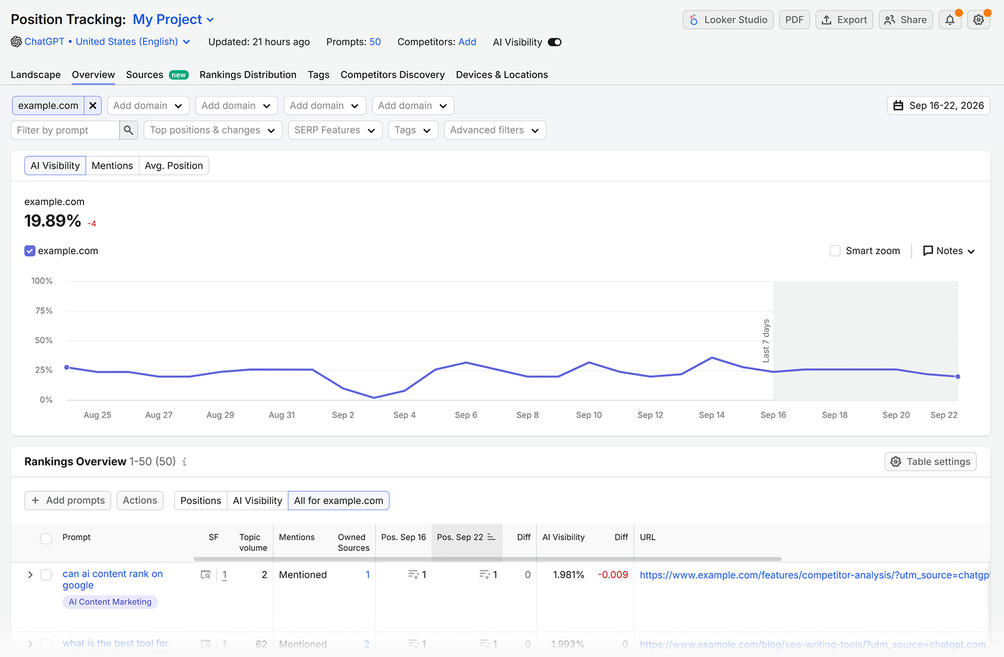The image size is (1004, 657).
Task: Open Top positions & changes filter
Action: click(x=213, y=130)
